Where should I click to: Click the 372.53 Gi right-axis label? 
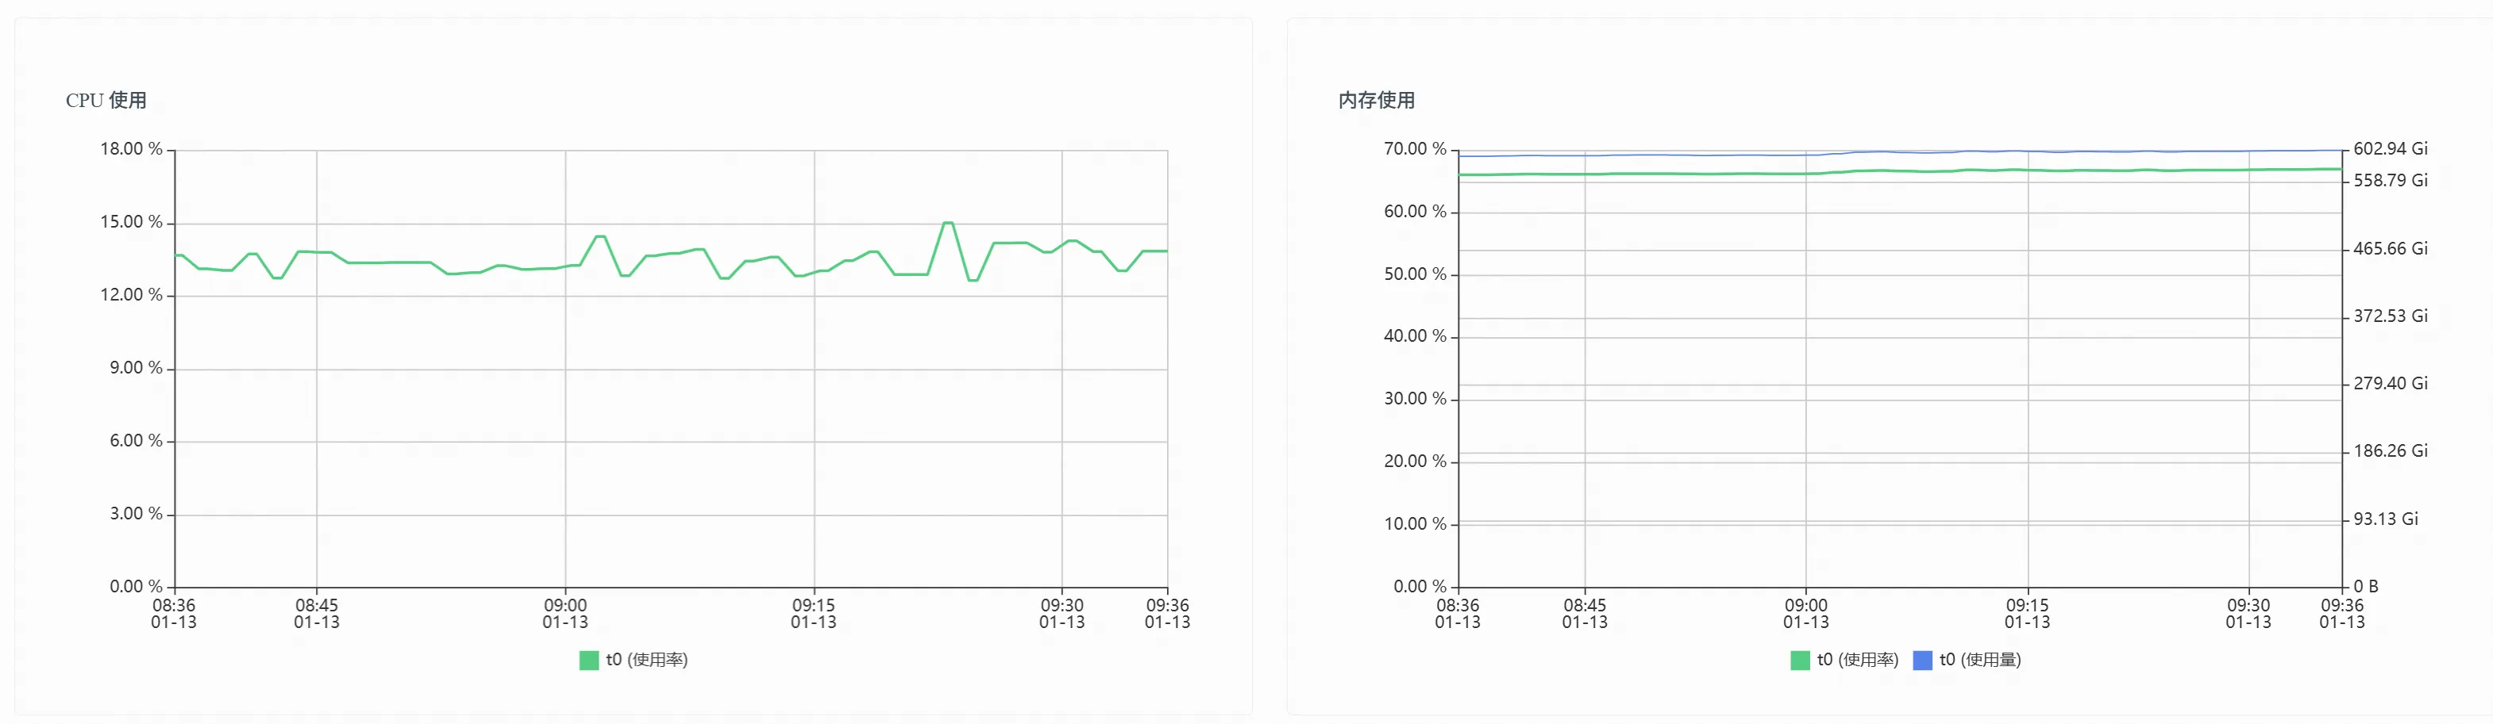click(2391, 316)
